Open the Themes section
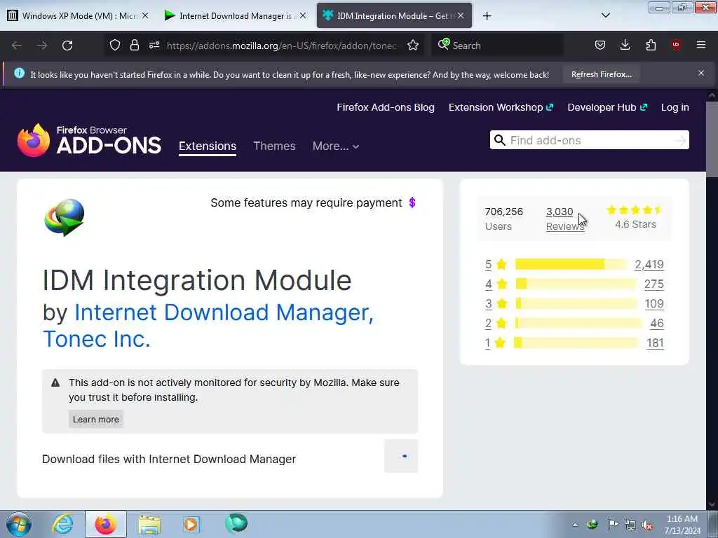Image resolution: width=718 pixels, height=538 pixels. tap(274, 146)
